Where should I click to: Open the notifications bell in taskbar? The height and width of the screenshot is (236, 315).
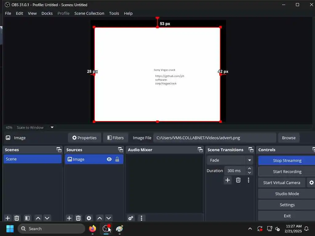click(306, 229)
